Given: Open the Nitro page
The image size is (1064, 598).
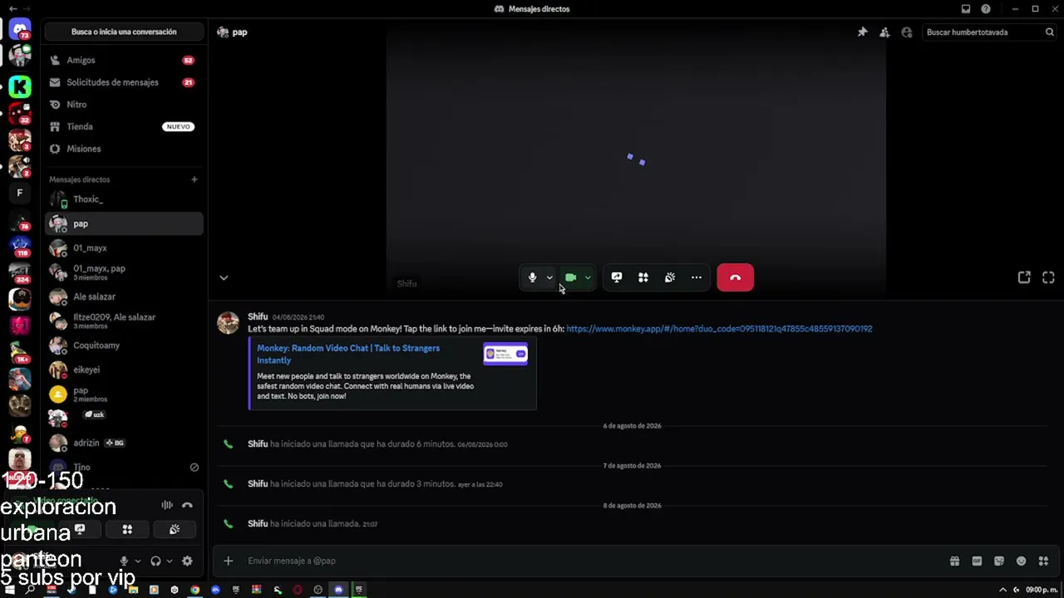Looking at the screenshot, I should click(x=124, y=105).
